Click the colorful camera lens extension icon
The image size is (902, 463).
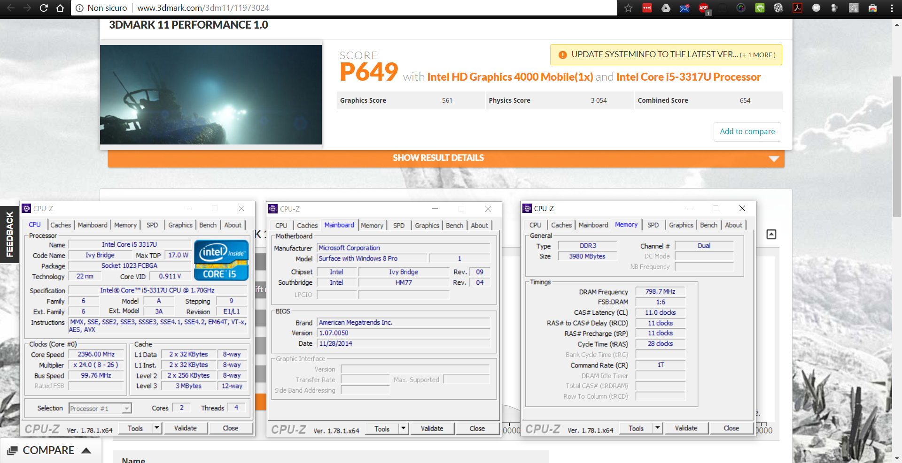(741, 8)
